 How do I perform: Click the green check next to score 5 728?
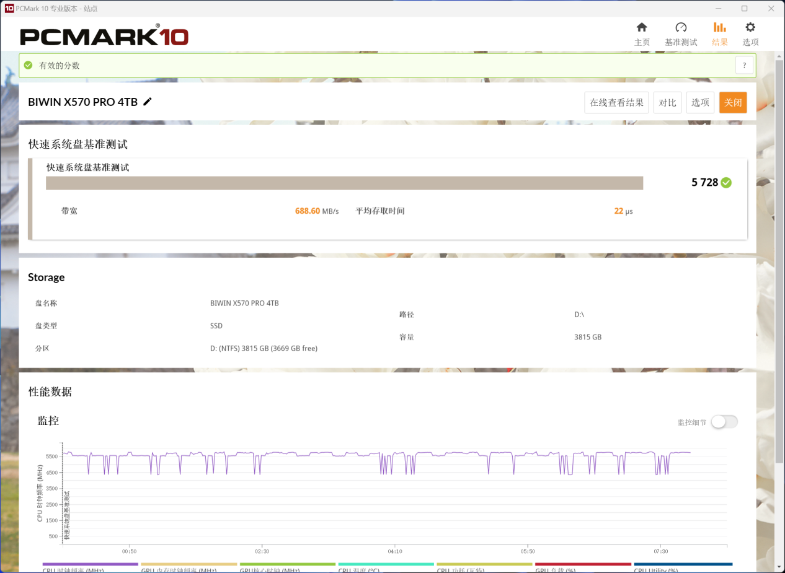726,183
